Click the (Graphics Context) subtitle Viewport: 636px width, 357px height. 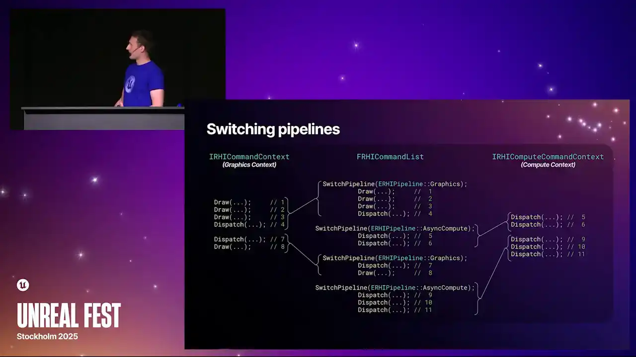coord(249,165)
